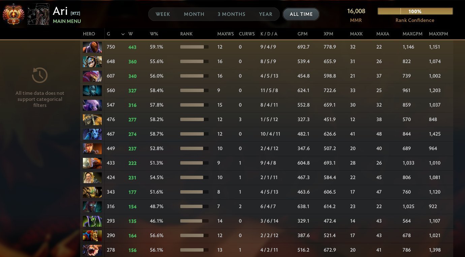Click the hero portrait with 476 games
Screen dimensions: 465x257
[92, 120]
